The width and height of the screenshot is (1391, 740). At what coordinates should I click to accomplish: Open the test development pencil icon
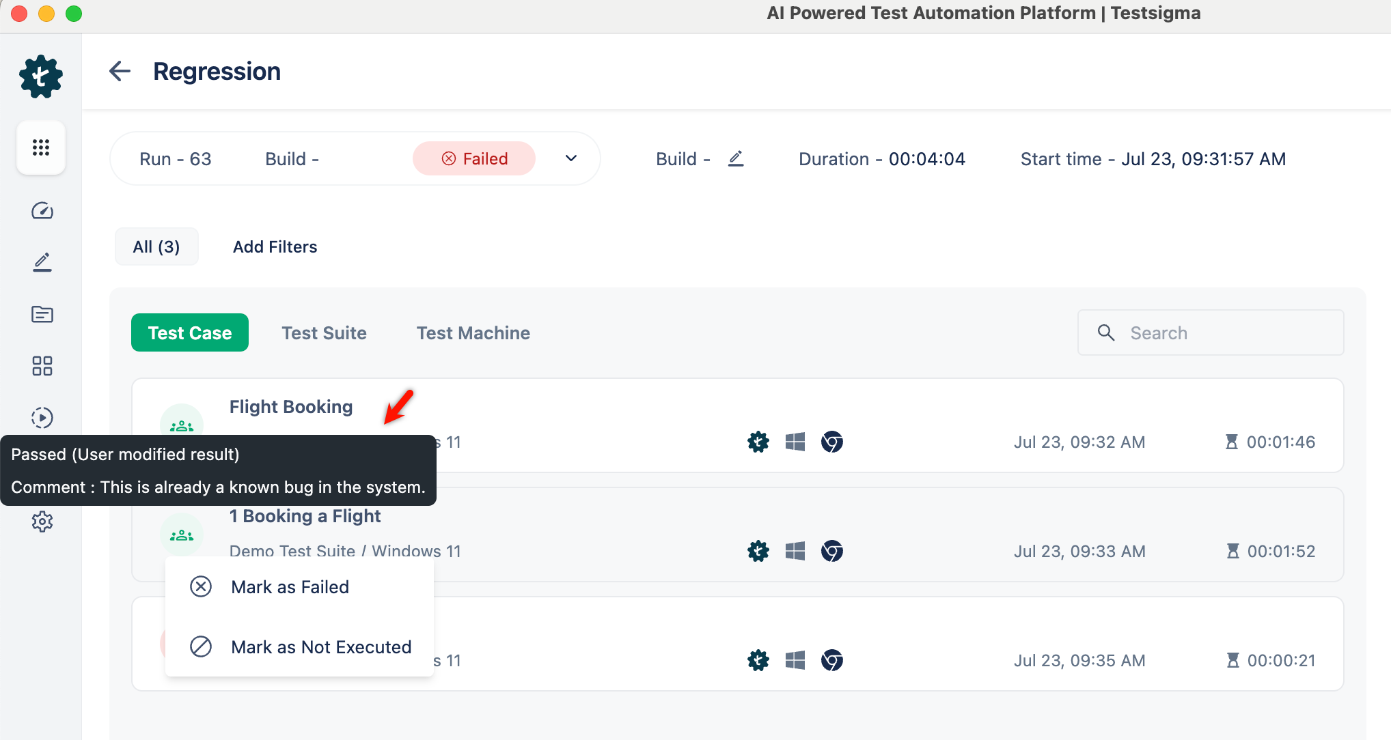(x=42, y=262)
